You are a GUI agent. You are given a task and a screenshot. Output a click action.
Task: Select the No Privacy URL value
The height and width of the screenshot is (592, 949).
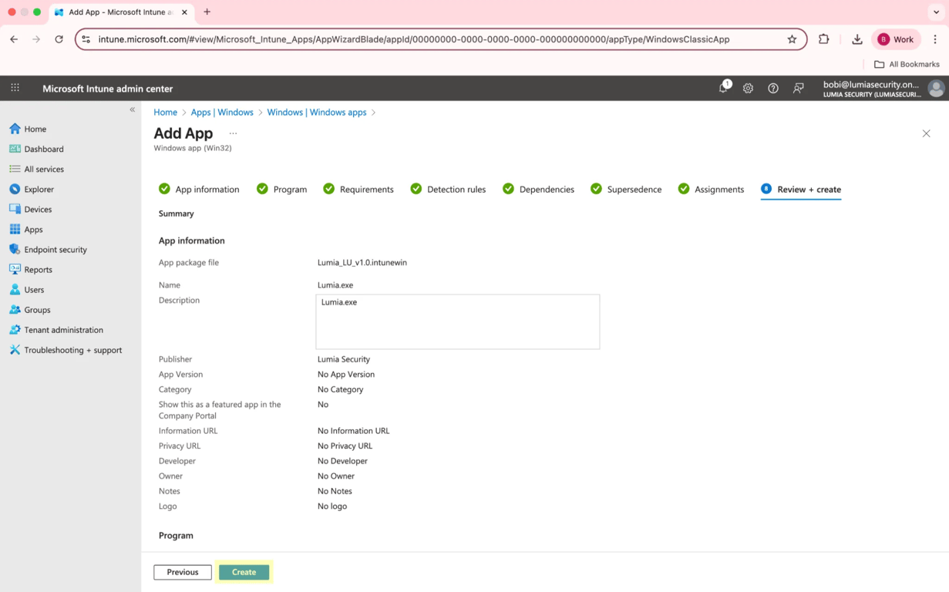coord(345,446)
